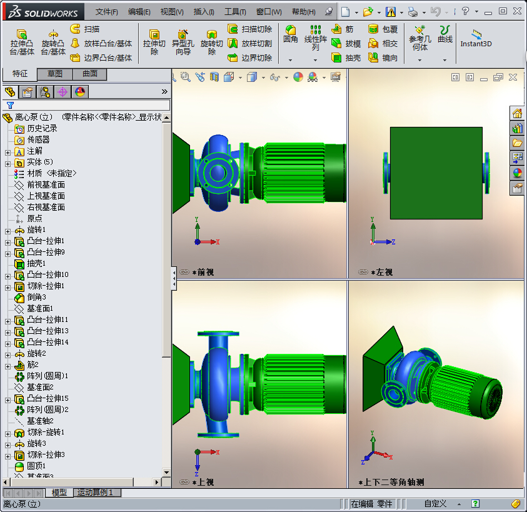The height and width of the screenshot is (512, 527).
Task: Click the 包覆 wrap tool
Action: (x=383, y=29)
